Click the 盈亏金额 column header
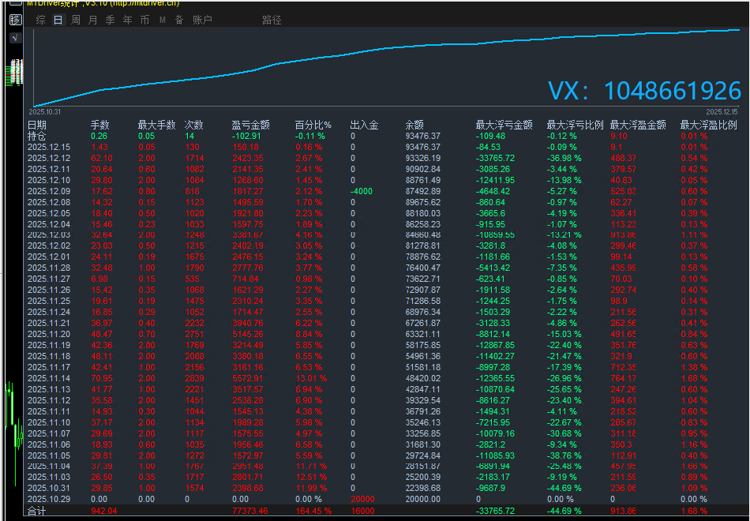Viewport: 750px width, 521px height. pyautogui.click(x=250, y=125)
